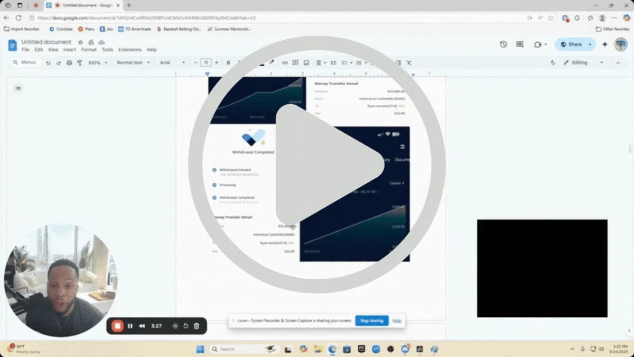The image size is (634, 357).
Task: Play the video with the large play button
Action: tap(317, 164)
